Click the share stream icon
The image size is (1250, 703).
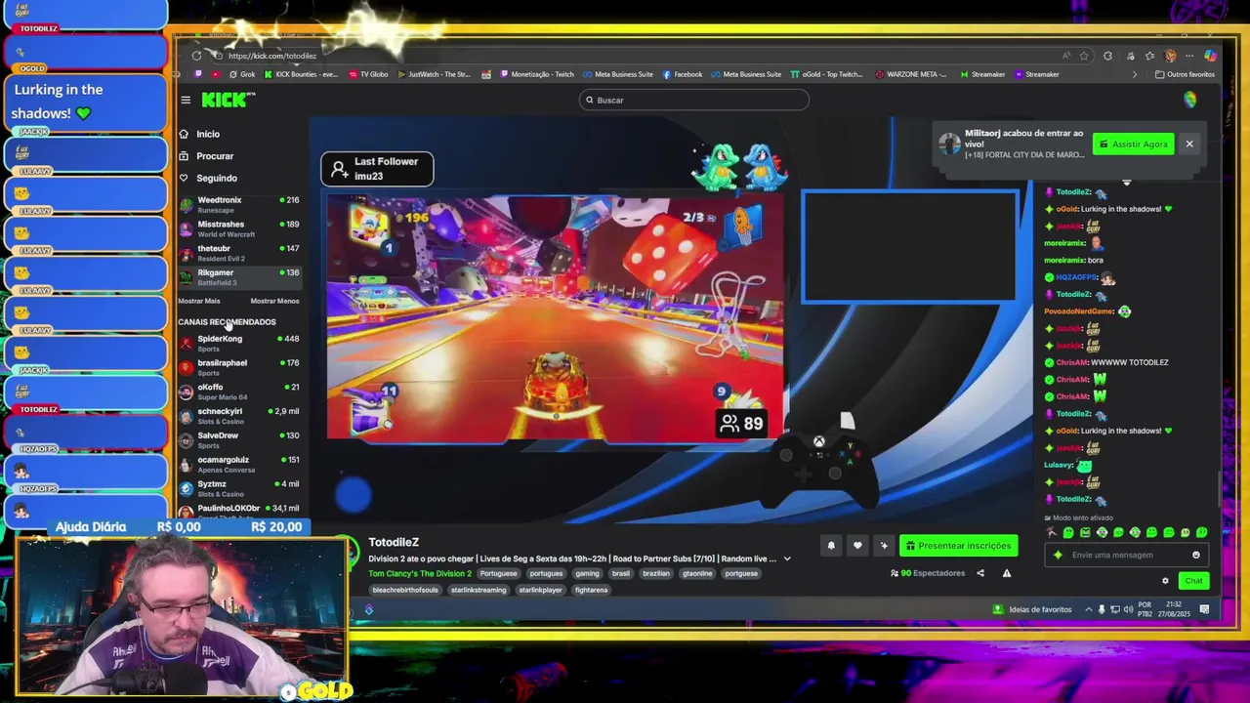[x=980, y=573]
